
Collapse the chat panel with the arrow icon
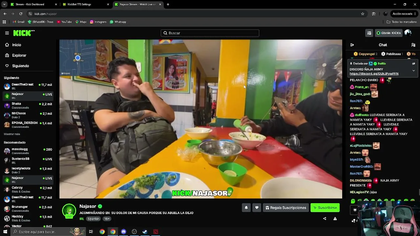(352, 45)
